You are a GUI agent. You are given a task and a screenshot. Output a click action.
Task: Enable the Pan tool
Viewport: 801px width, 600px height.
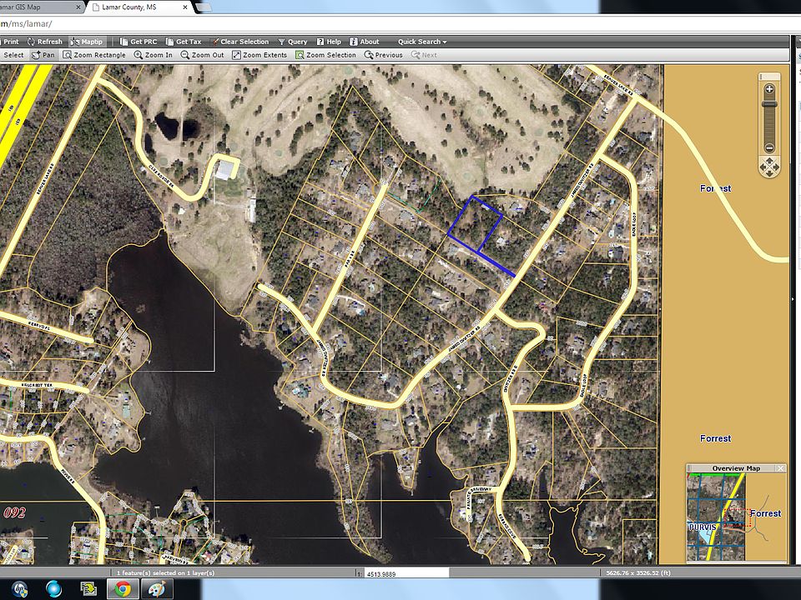[x=43, y=55]
